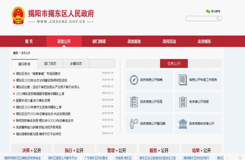Switch to the 部门动态 tab
This screenshot has height=160, width=245.
(50, 63)
